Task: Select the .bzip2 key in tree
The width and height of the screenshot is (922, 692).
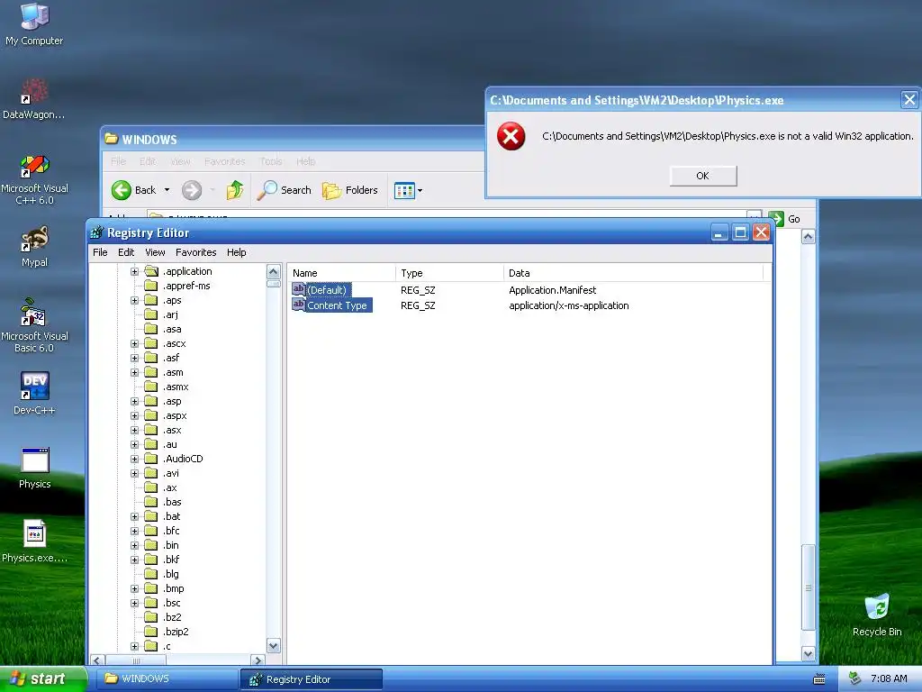Action: click(x=176, y=632)
